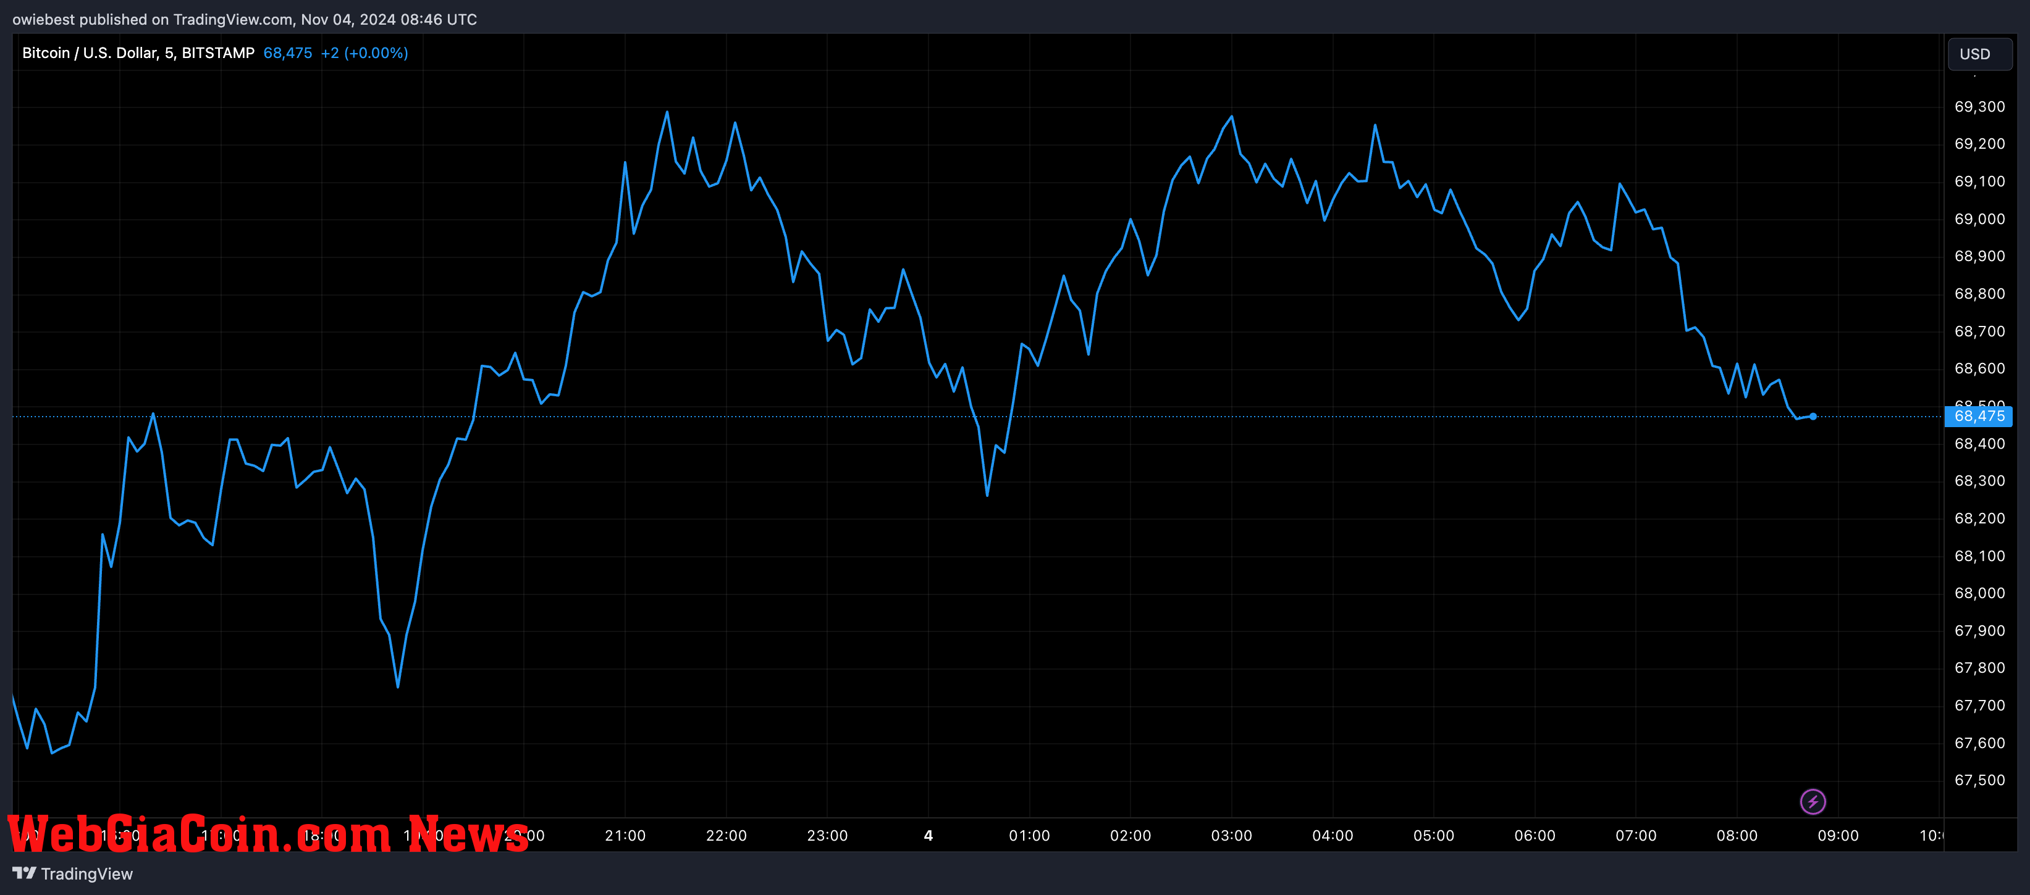Click the 68,400 price axis label
The width and height of the screenshot is (2030, 895).
[1979, 444]
